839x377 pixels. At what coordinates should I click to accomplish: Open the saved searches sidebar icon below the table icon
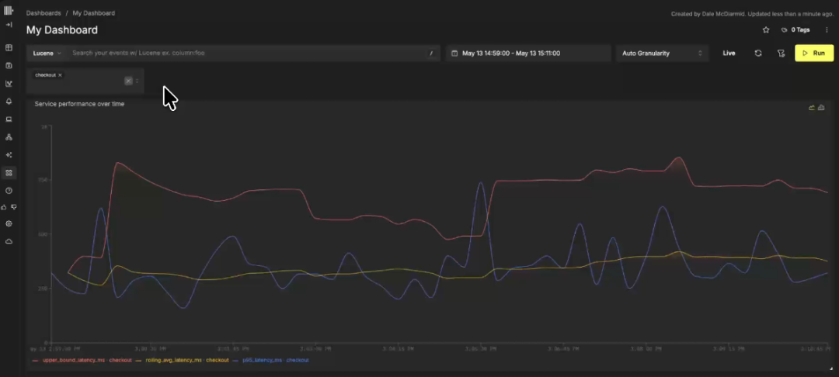9,66
